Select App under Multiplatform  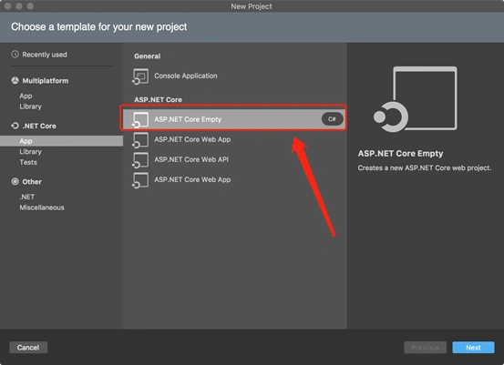tap(26, 96)
